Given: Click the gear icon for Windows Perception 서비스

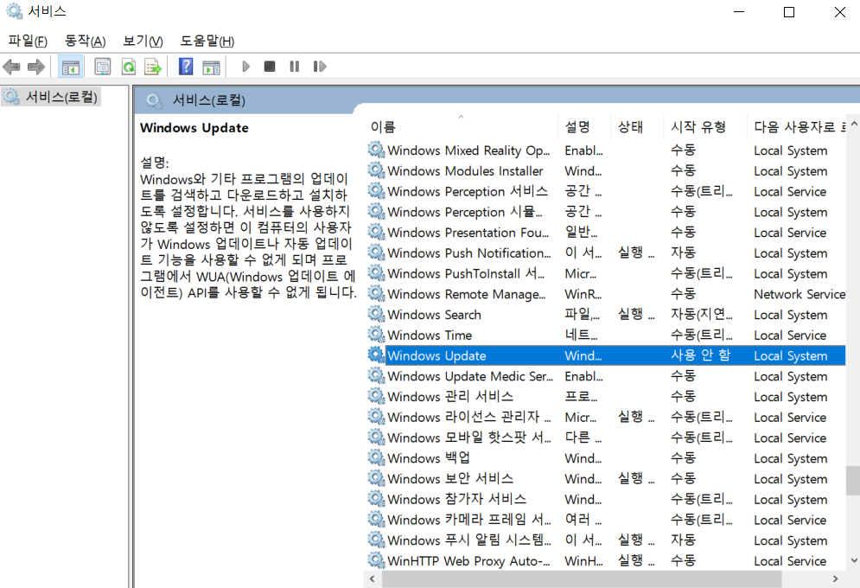Looking at the screenshot, I should point(376,191).
